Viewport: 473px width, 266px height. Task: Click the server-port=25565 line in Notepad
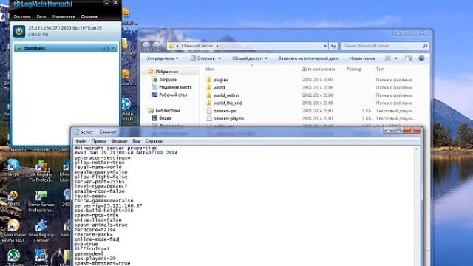99,182
